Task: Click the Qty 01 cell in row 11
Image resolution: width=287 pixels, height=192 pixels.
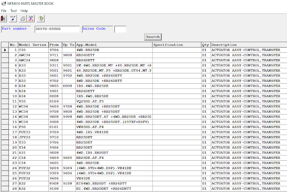Action: pyautogui.click(x=206, y=101)
